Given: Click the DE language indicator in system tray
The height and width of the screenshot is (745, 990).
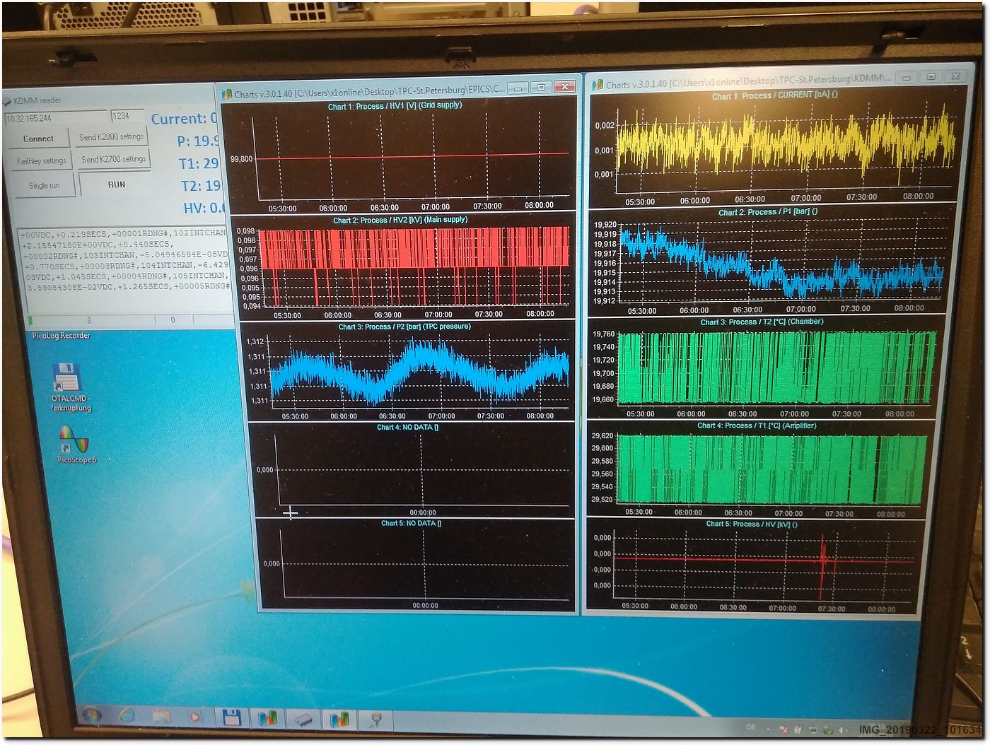Looking at the screenshot, I should click(751, 727).
